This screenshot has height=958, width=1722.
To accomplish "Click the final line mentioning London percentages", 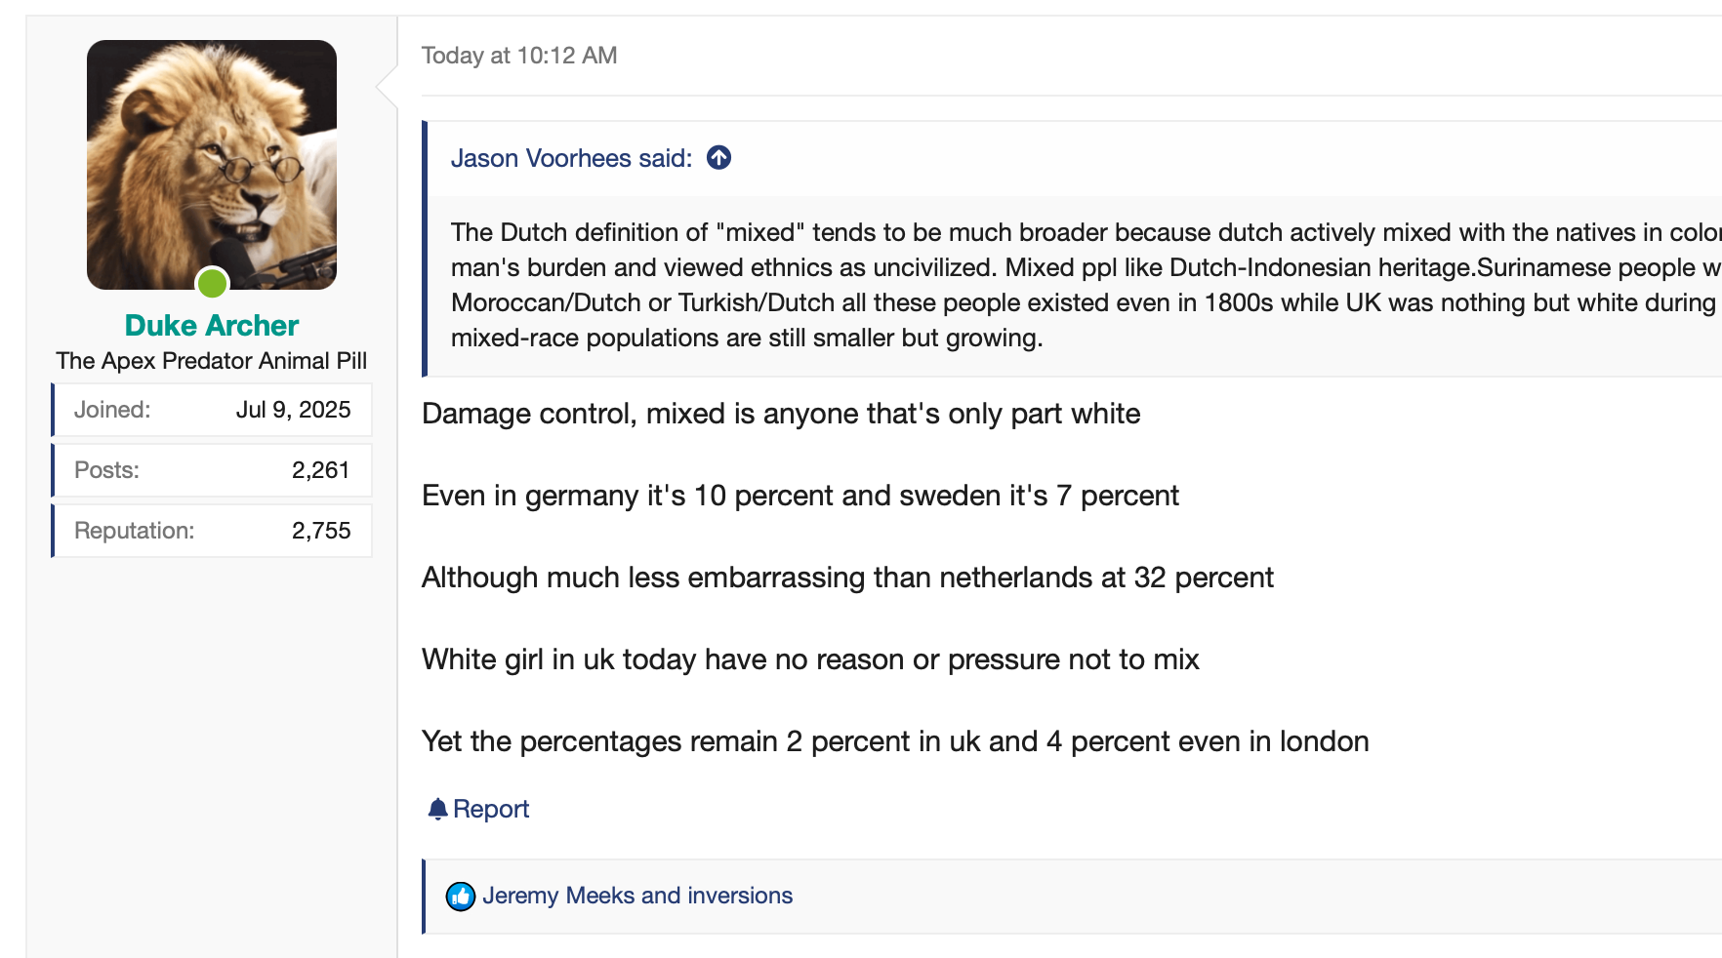I will pyautogui.click(x=895, y=741).
